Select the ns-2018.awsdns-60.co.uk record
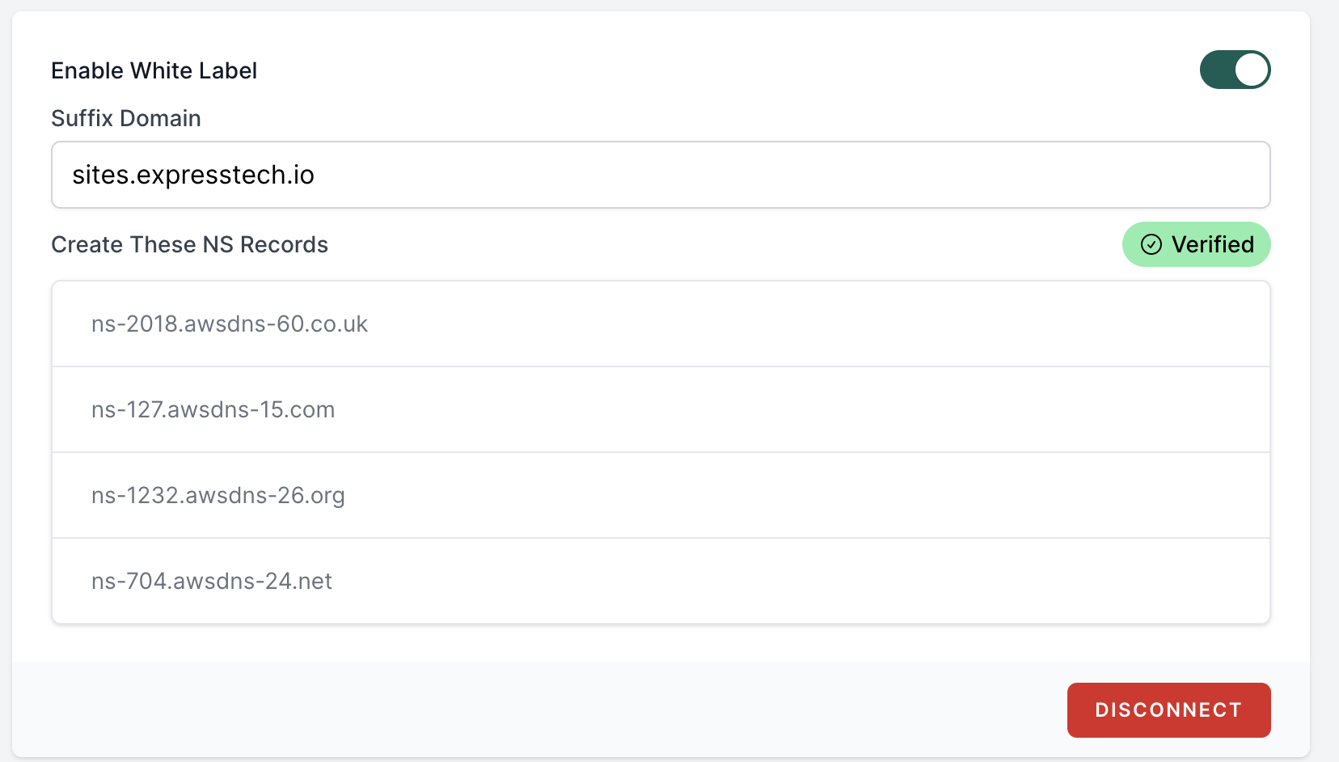 coord(661,324)
